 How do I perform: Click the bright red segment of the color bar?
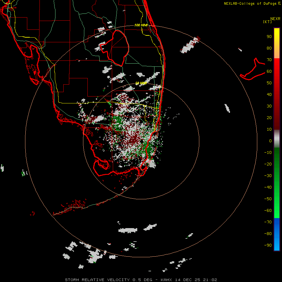pos(277,66)
